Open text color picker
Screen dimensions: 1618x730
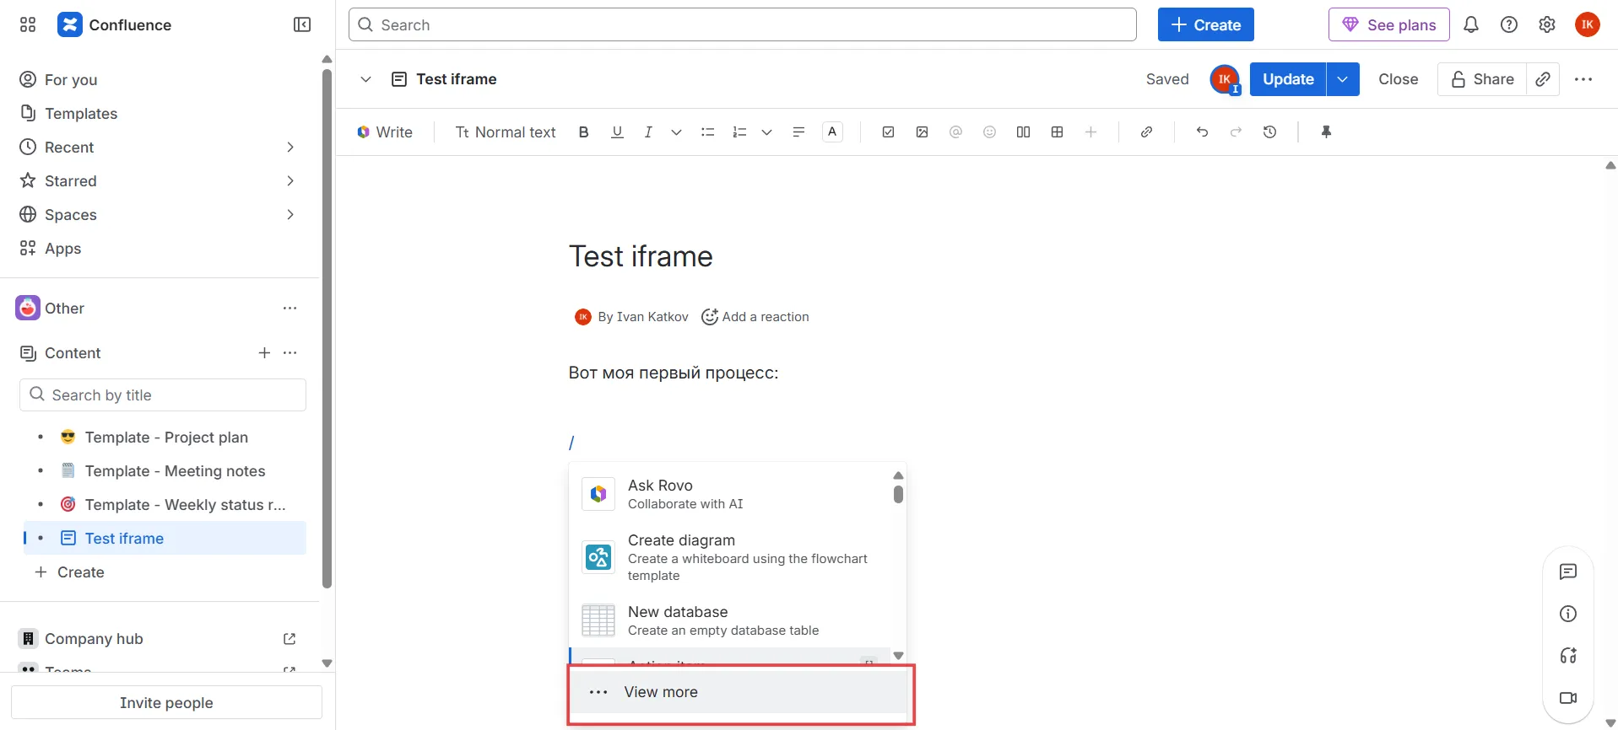point(832,132)
